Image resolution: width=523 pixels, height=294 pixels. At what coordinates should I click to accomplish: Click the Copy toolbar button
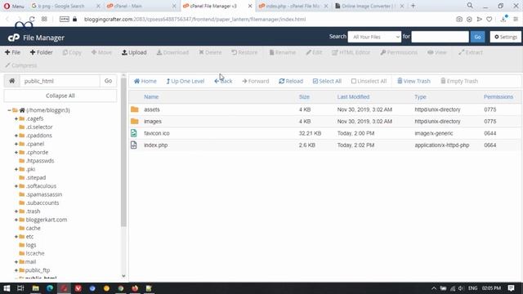72,52
